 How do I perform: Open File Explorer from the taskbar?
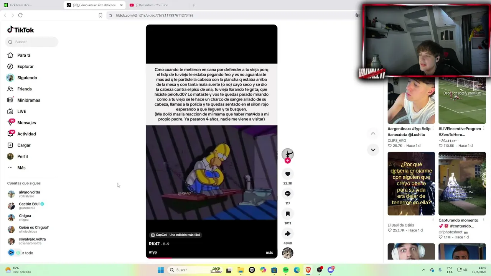tap(240, 270)
